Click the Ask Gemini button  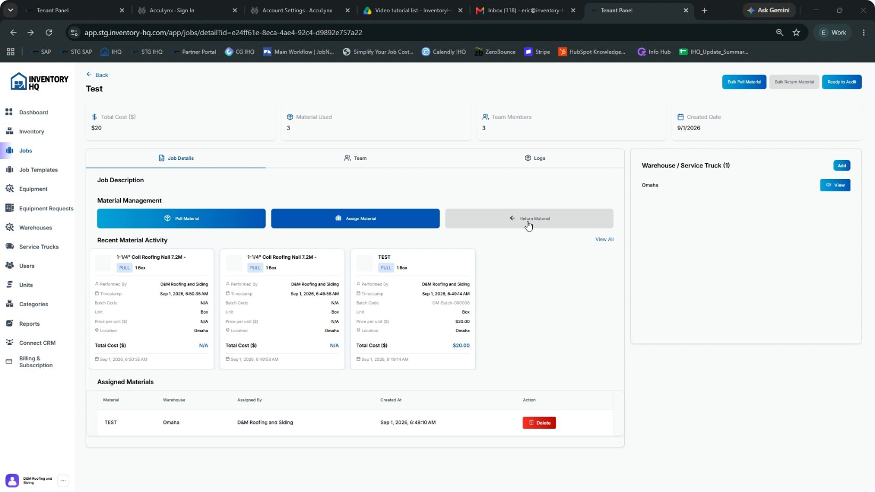click(769, 10)
